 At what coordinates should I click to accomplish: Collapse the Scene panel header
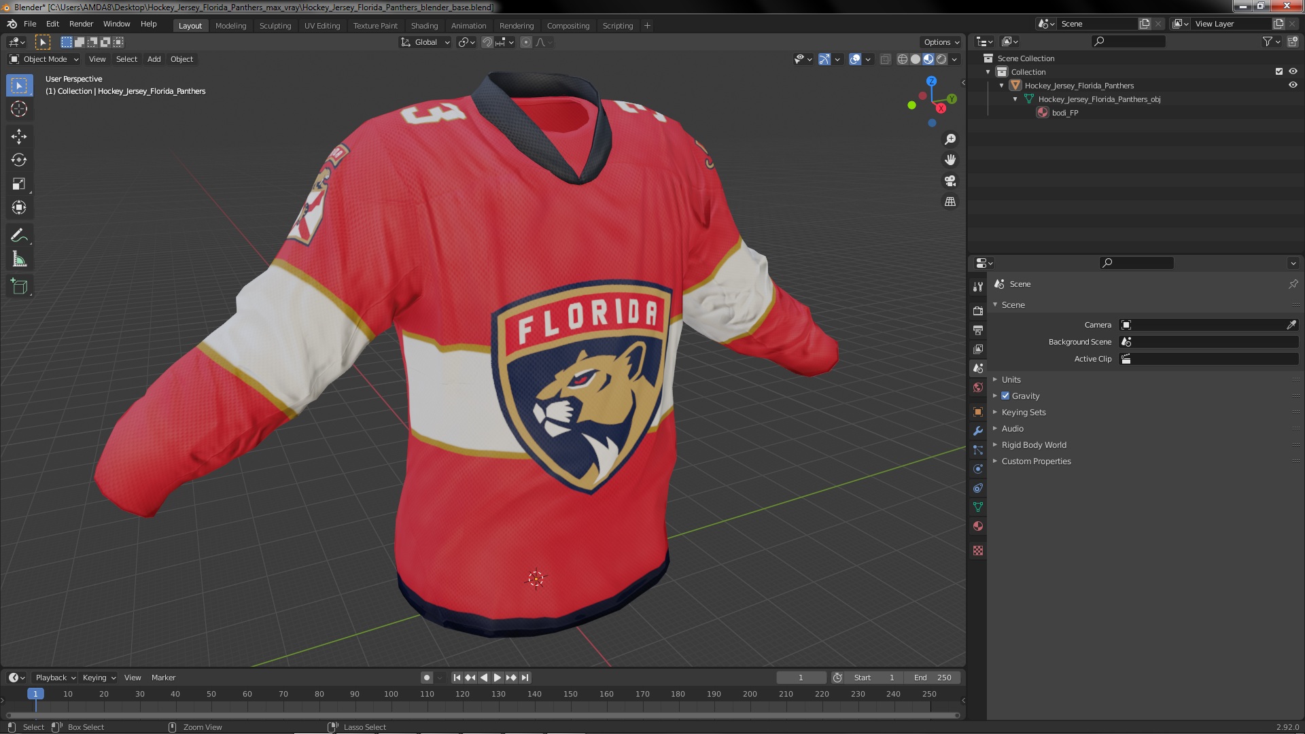pyautogui.click(x=1013, y=305)
